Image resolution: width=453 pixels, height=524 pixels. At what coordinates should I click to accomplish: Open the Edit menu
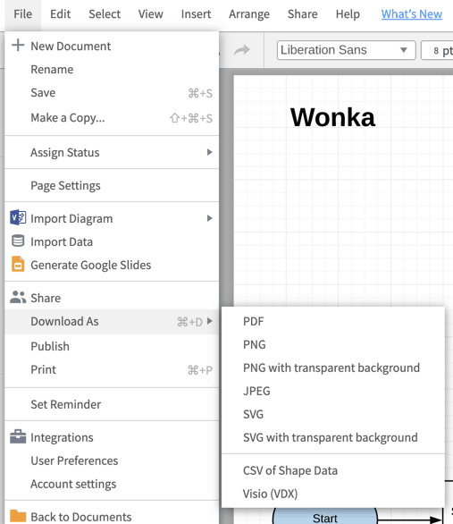61,14
